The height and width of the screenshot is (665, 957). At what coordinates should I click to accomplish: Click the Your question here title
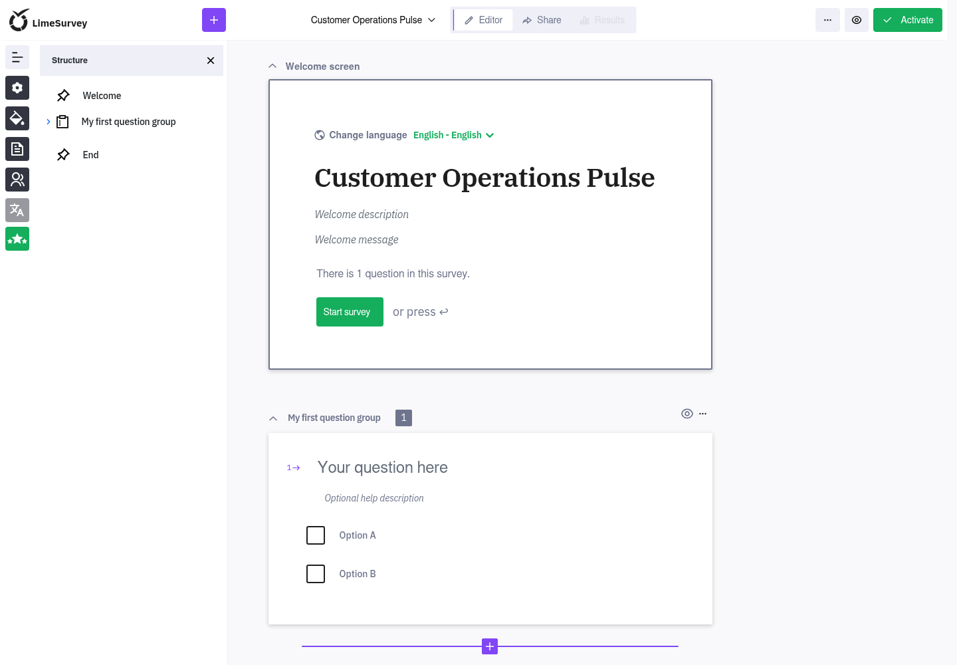(x=383, y=467)
